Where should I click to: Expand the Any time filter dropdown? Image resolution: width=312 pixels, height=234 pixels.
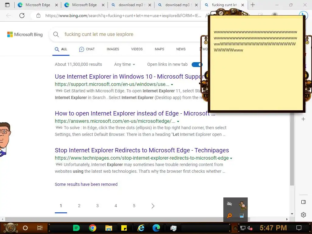click(125, 65)
